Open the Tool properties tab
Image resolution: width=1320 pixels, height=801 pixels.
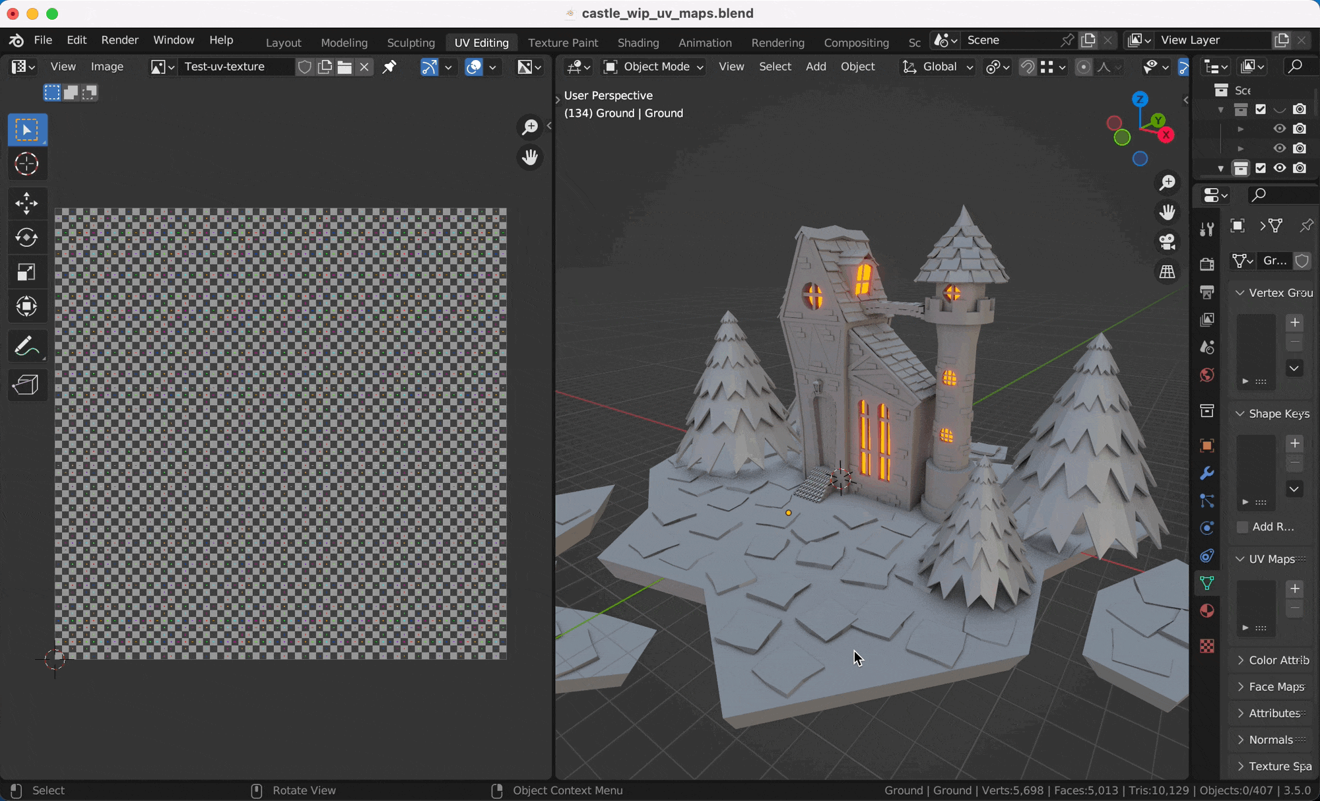[1207, 229]
